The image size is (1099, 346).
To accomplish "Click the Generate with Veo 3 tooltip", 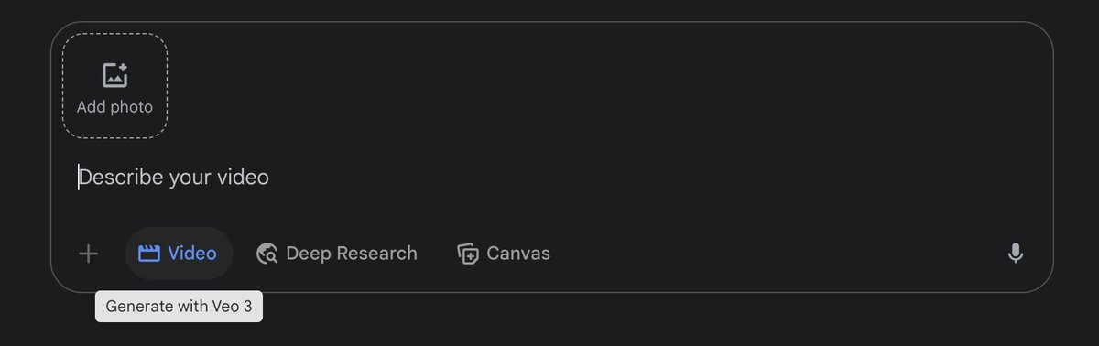I will (x=179, y=307).
